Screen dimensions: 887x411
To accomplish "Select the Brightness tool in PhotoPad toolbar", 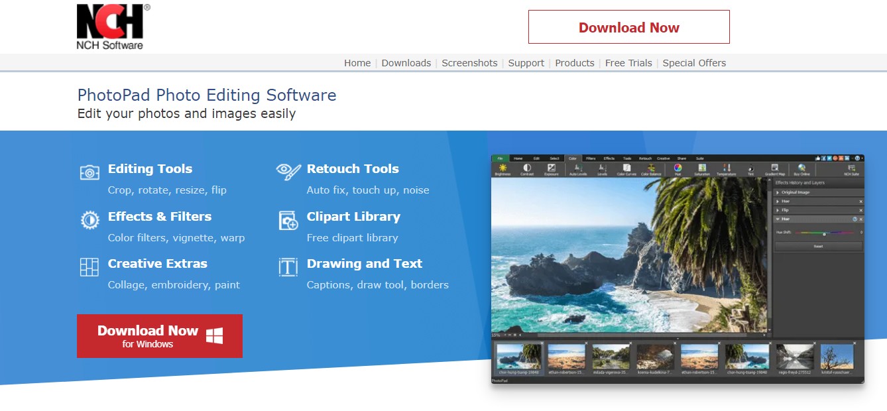I will pyautogui.click(x=503, y=170).
